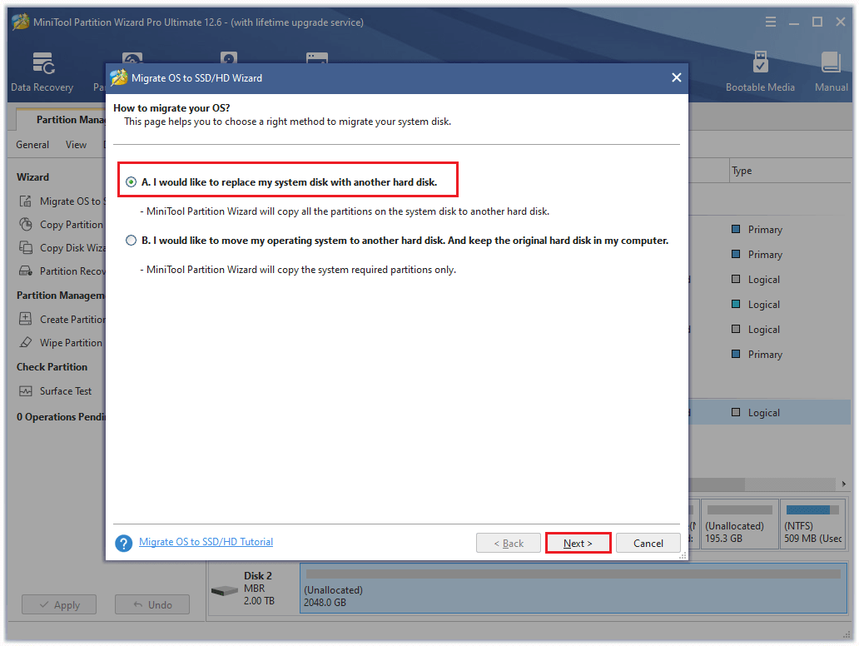Click the Surface Test label in the sidebar
The width and height of the screenshot is (859, 646).
[66, 391]
